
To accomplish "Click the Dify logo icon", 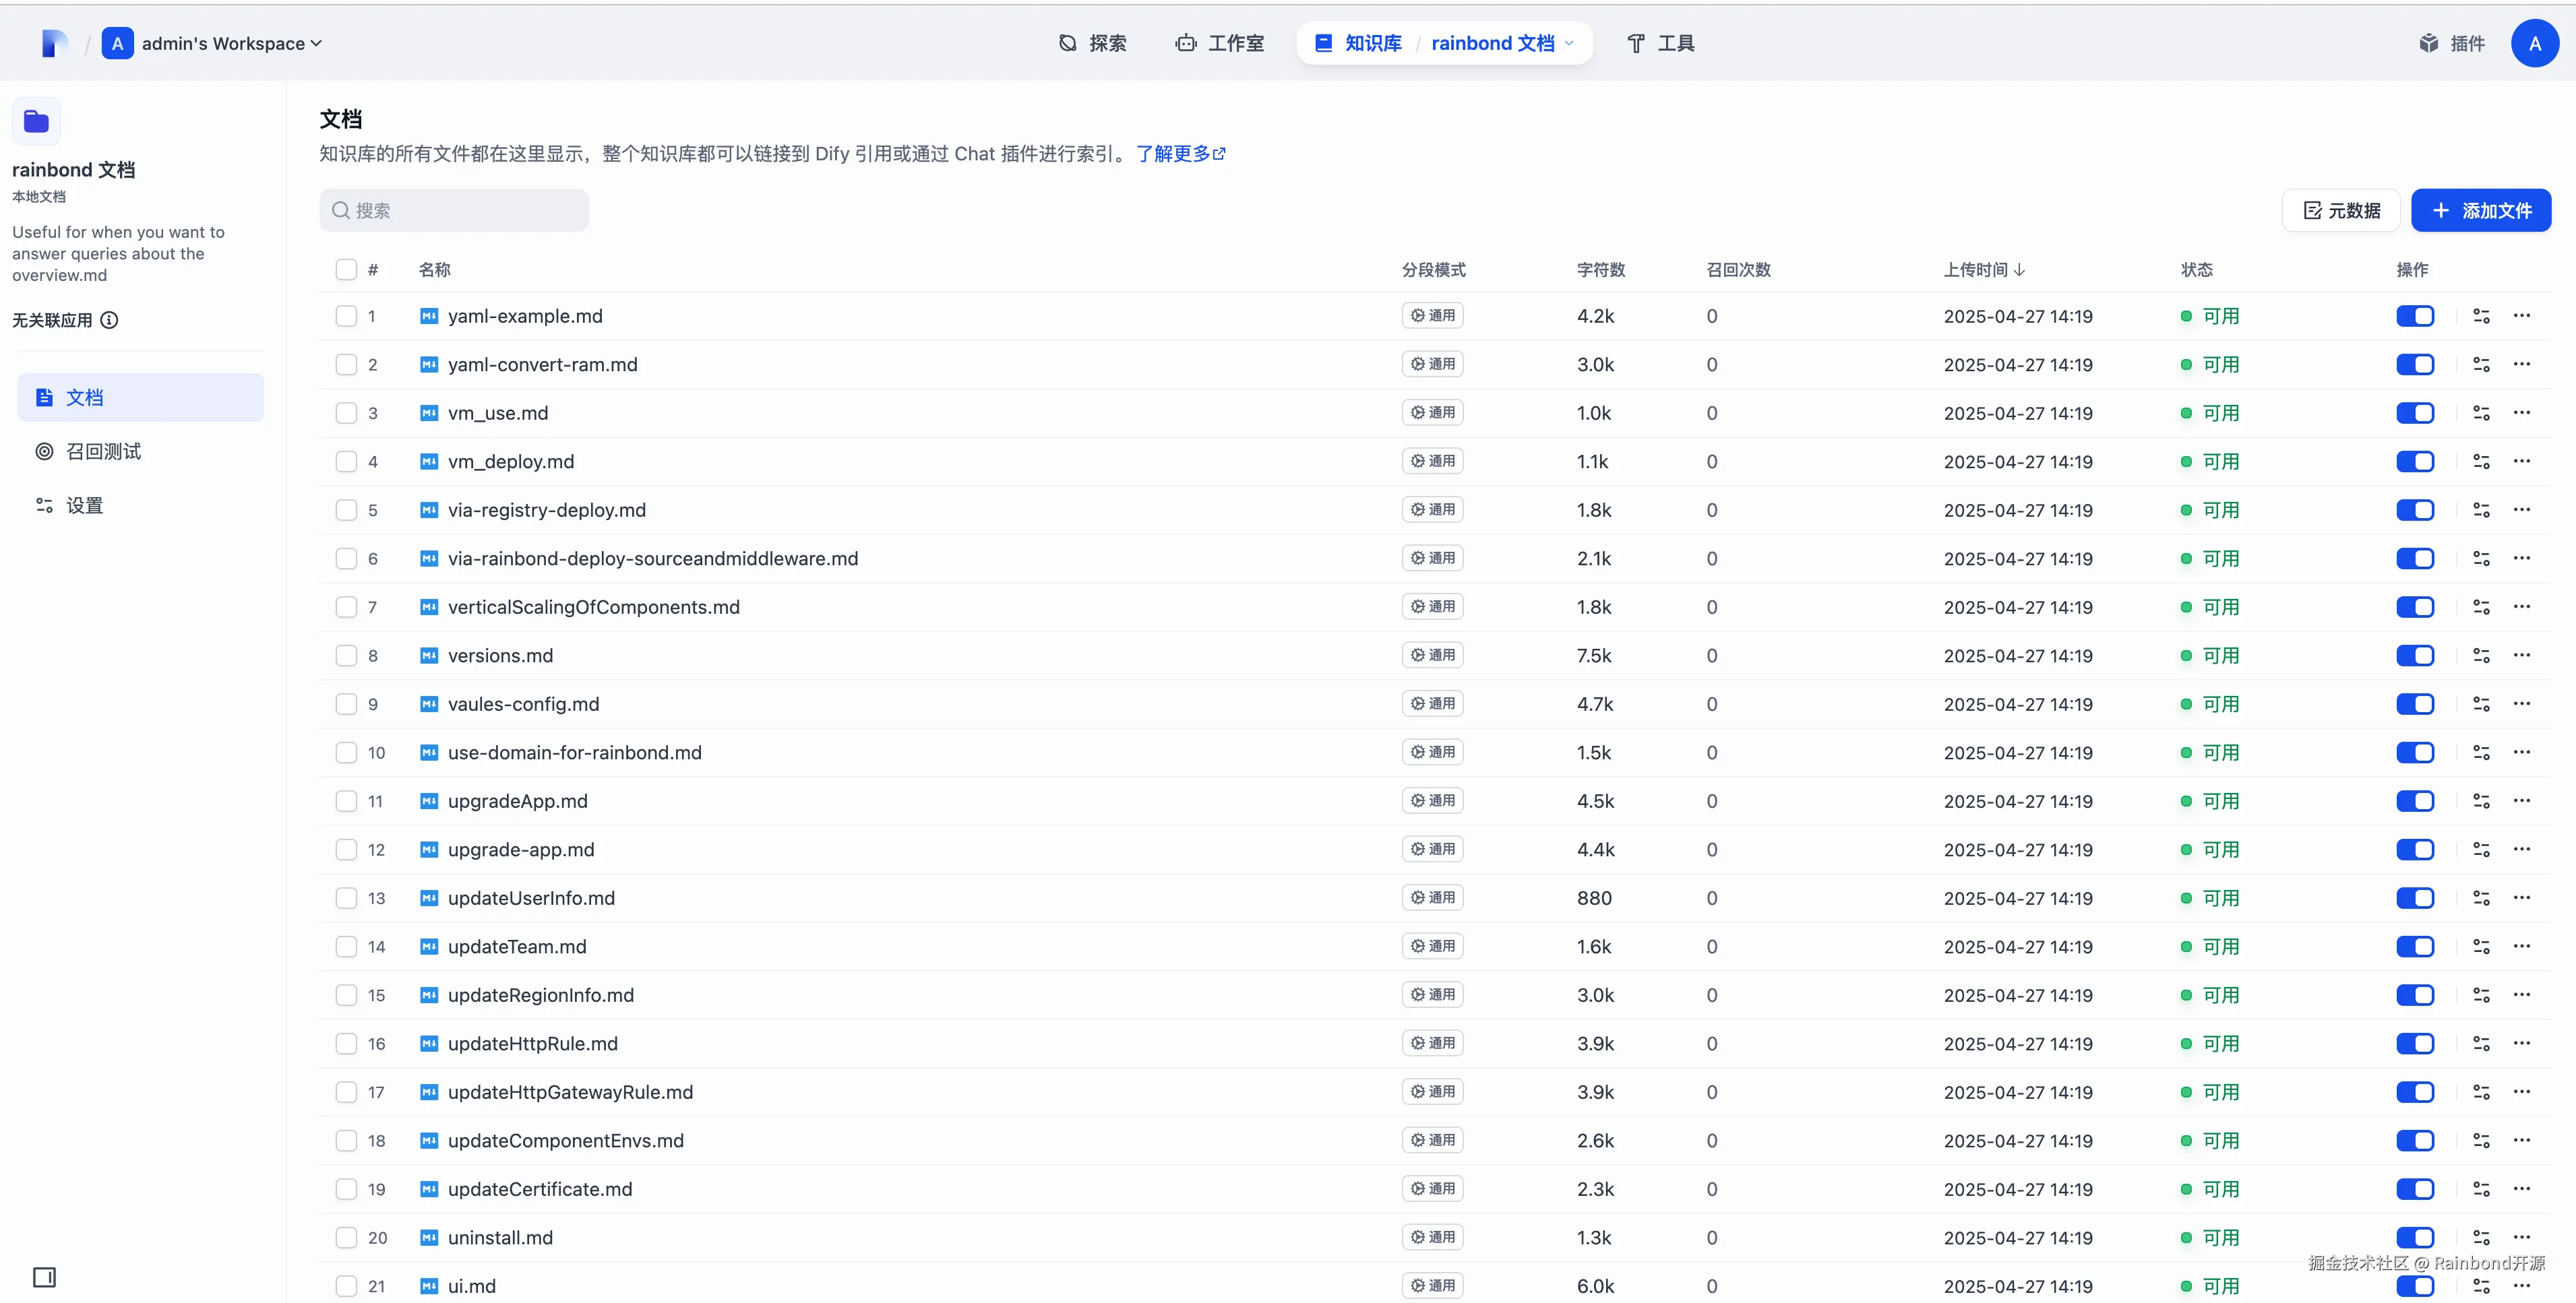I will pyautogui.click(x=55, y=43).
